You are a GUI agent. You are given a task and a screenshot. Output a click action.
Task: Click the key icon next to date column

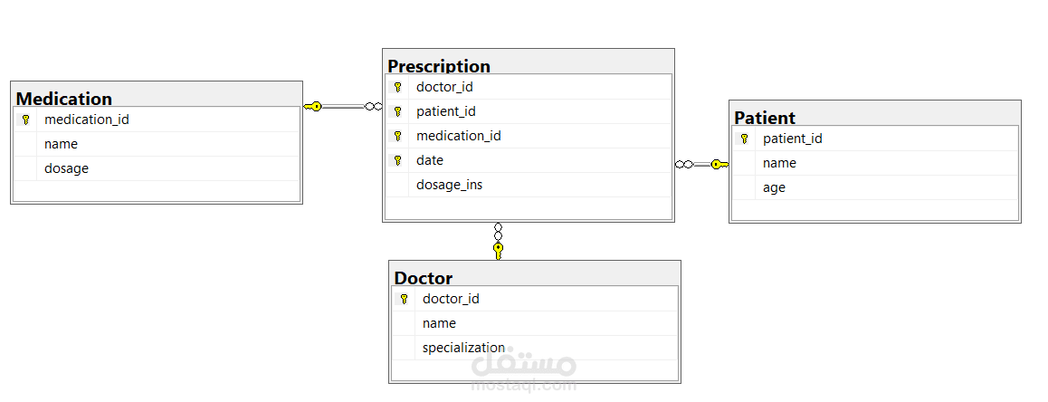point(397,160)
